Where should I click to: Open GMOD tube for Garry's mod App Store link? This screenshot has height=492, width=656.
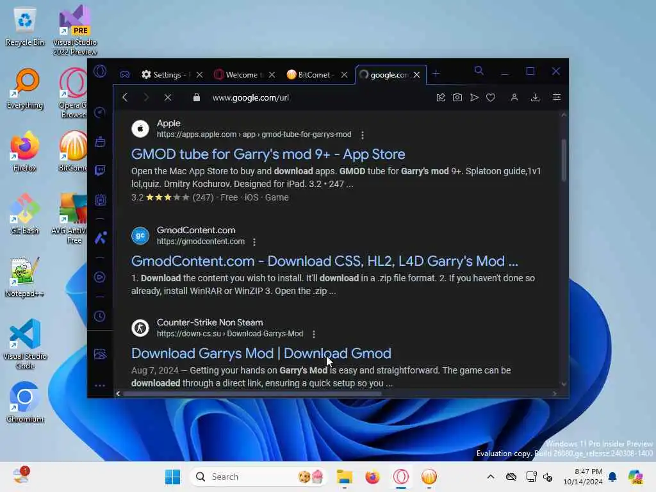click(268, 154)
